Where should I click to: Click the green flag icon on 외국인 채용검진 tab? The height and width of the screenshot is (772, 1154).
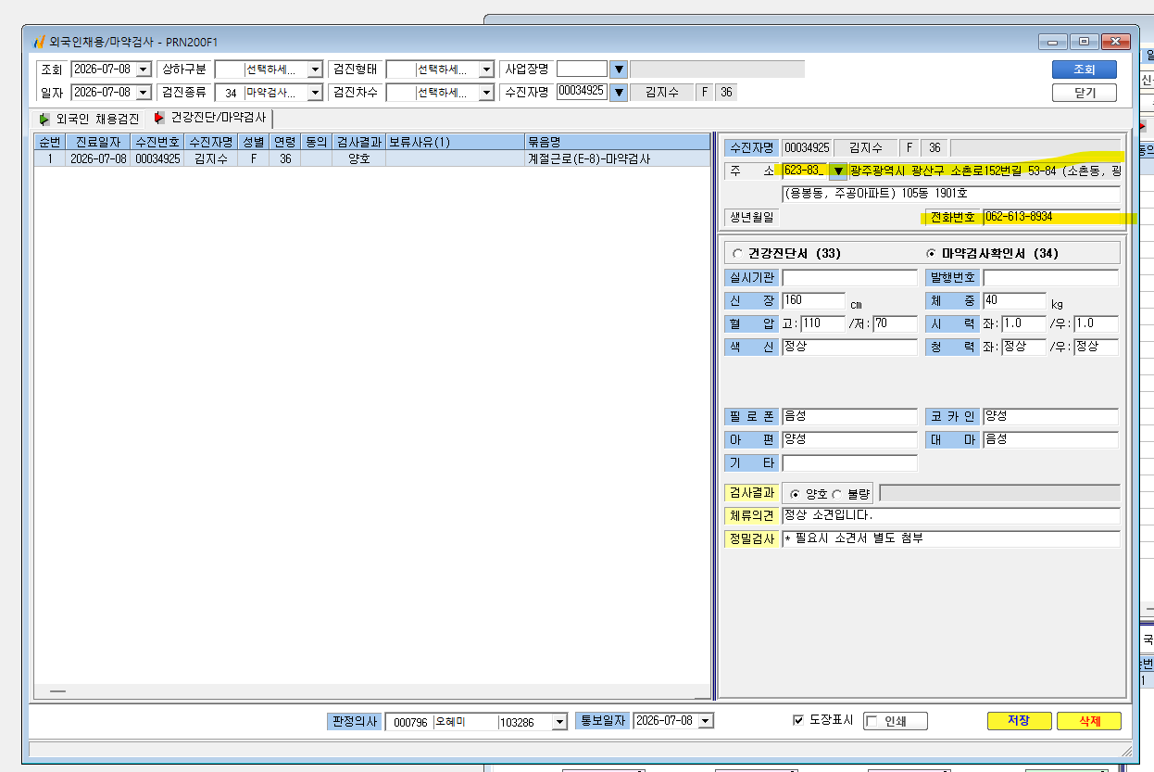(44, 119)
